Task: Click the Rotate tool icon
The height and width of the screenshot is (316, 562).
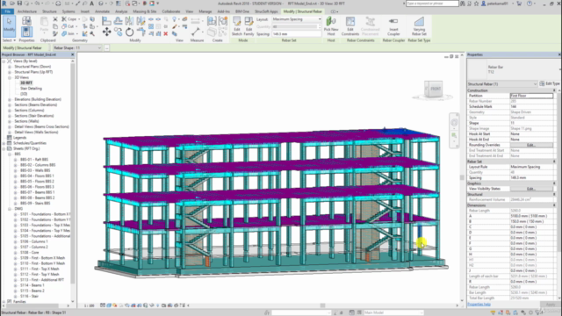Action: pyautogui.click(x=129, y=32)
